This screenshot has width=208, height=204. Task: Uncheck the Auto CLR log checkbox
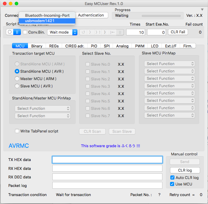172,178
